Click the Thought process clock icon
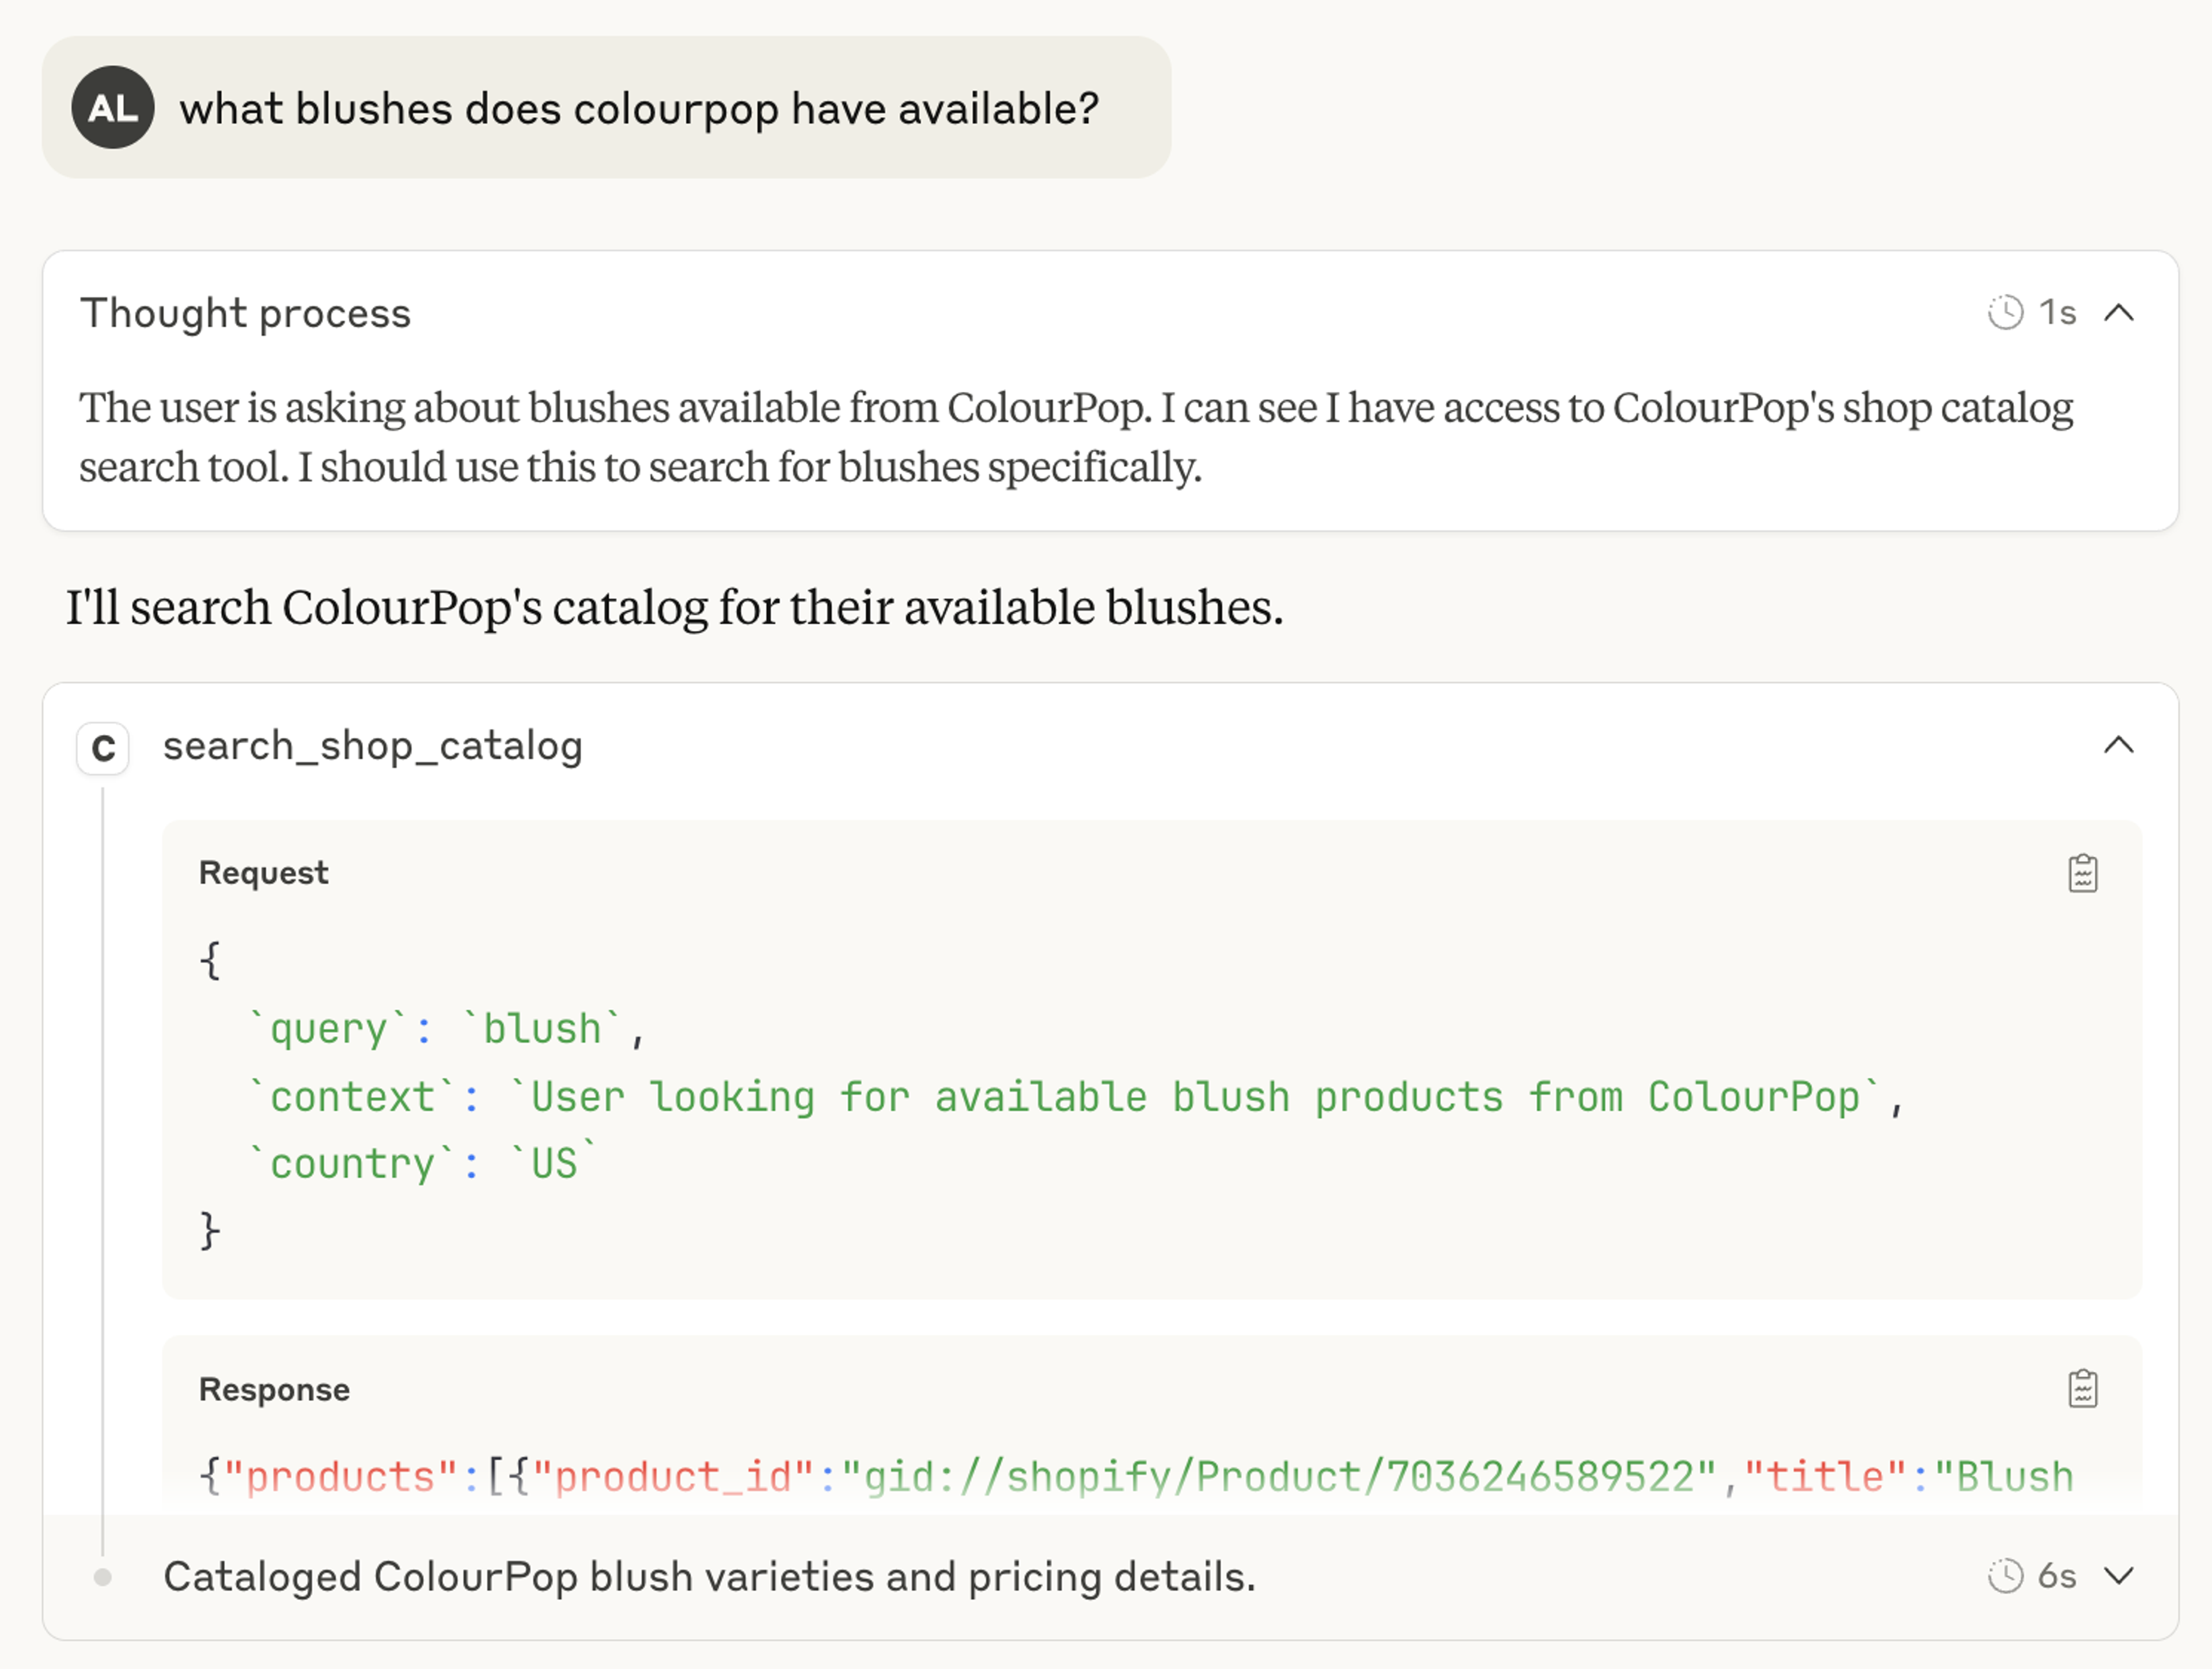The height and width of the screenshot is (1669, 2212). (2005, 313)
